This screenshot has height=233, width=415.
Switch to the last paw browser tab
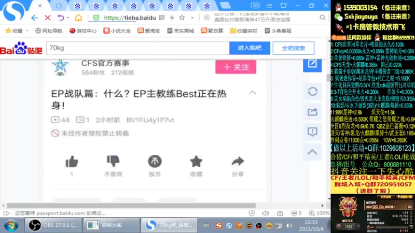point(207,6)
